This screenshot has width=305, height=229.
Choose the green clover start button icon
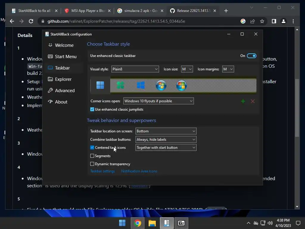120,85
